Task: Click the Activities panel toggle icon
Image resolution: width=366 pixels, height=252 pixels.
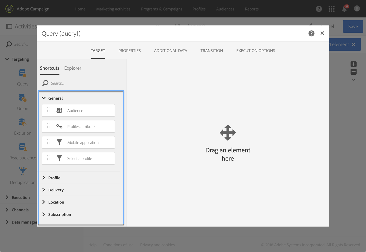Action: click(9, 26)
